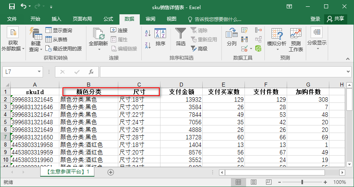The width and height of the screenshot is (354, 187).
Task: Click the 全部刷新 refresh icon
Action: [98, 34]
